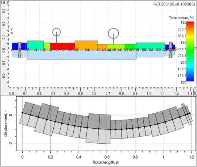
Task: Click the "Temperature, °C" legend title
Action: tap(181, 18)
